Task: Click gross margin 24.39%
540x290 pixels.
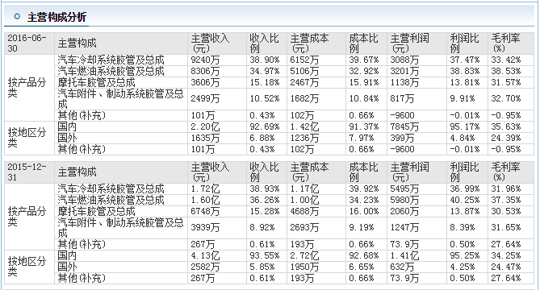Action: 505,138
